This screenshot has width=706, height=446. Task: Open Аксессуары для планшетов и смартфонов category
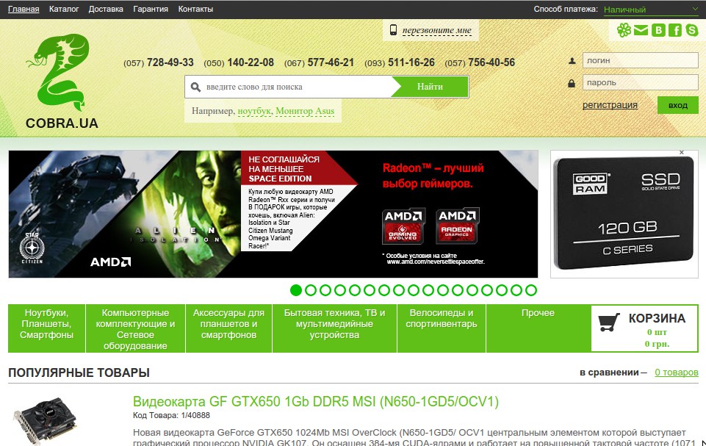click(228, 328)
